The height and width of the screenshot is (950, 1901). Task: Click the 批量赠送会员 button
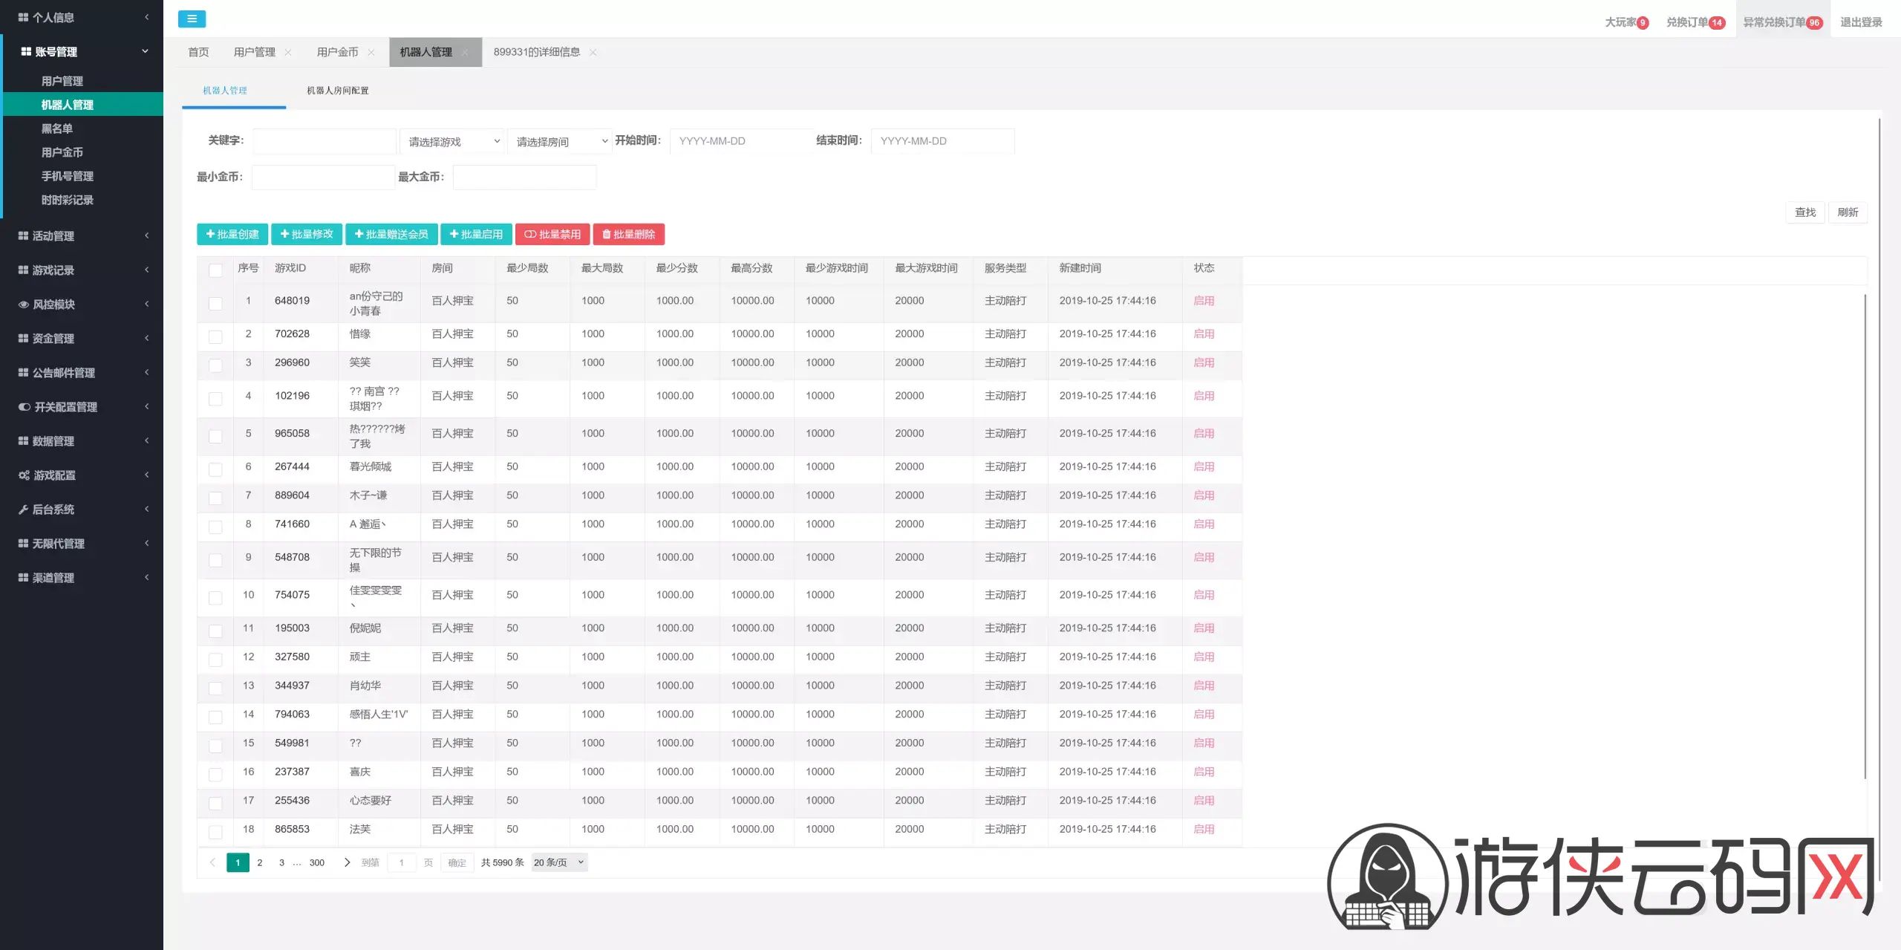click(x=391, y=234)
